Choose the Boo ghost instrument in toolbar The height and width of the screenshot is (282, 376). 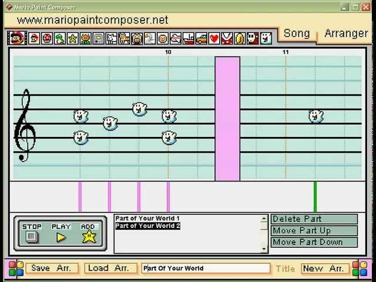click(x=266, y=38)
